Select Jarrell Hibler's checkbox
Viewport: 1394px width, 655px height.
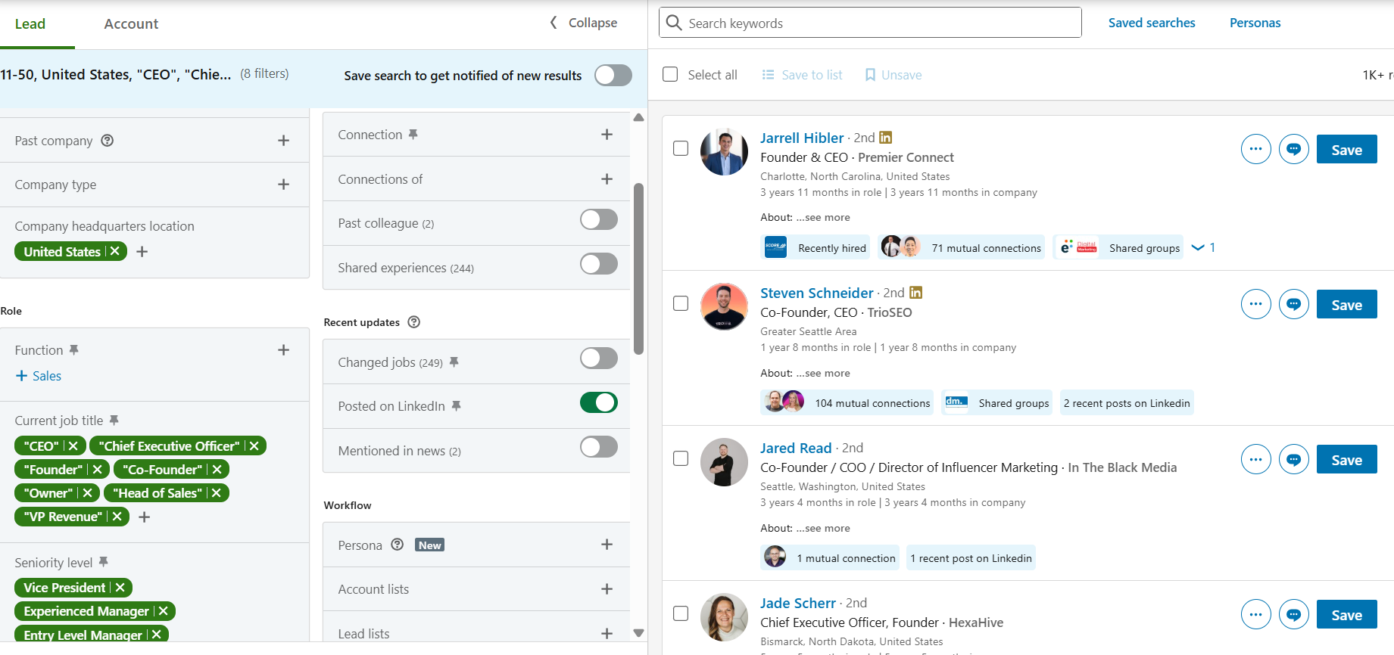pyautogui.click(x=681, y=148)
